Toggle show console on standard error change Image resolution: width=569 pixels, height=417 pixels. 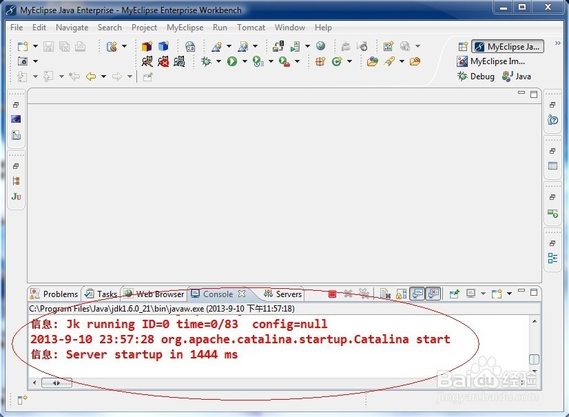433,294
